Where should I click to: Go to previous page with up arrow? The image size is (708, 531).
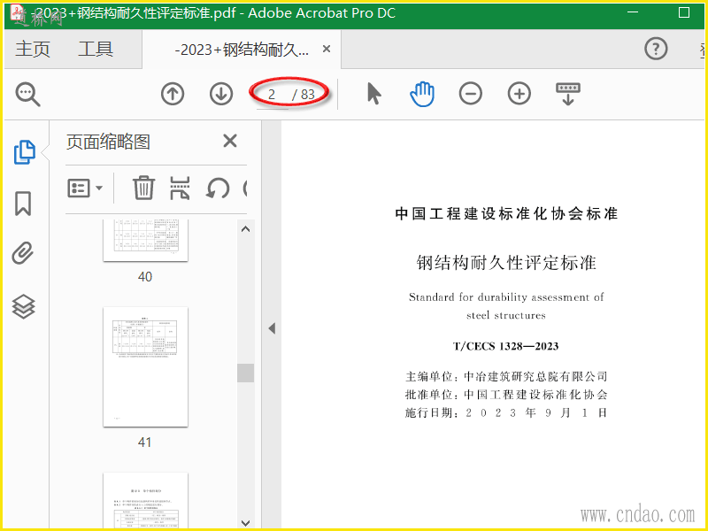coord(173,94)
